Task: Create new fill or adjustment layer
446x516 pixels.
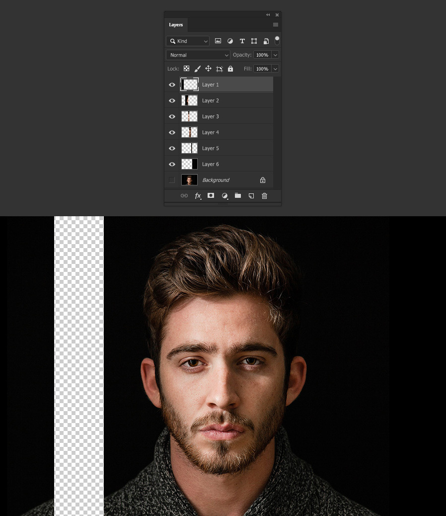Action: [224, 196]
